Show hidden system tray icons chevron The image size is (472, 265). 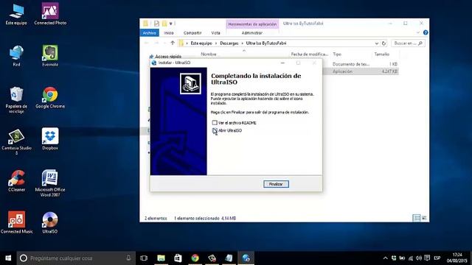[385, 258]
